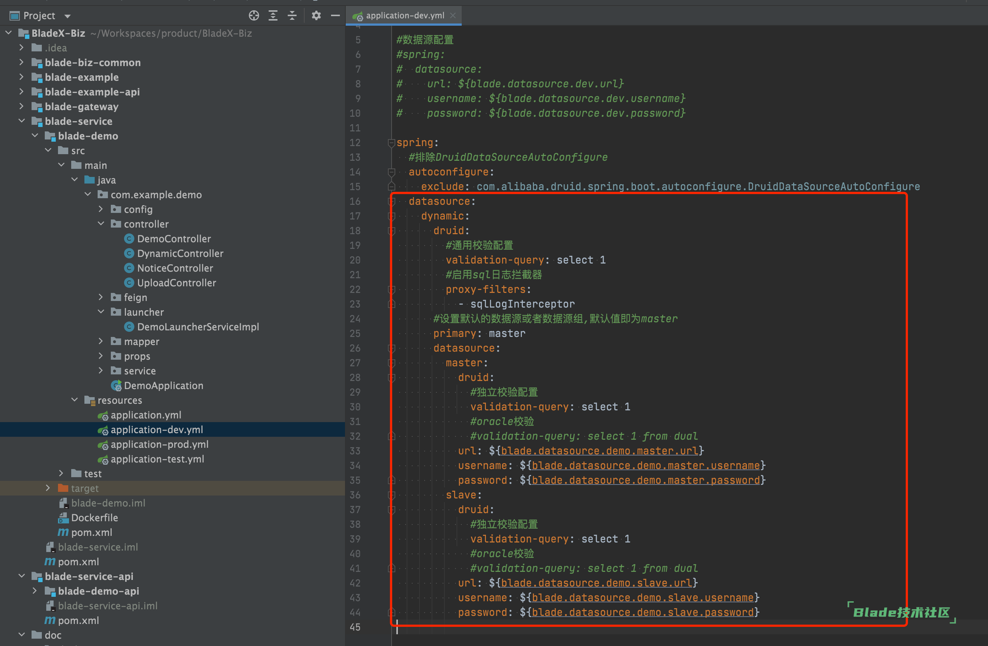The image size is (988, 646).
Task: Click application.yml Spring config file icon
Action: 103,415
